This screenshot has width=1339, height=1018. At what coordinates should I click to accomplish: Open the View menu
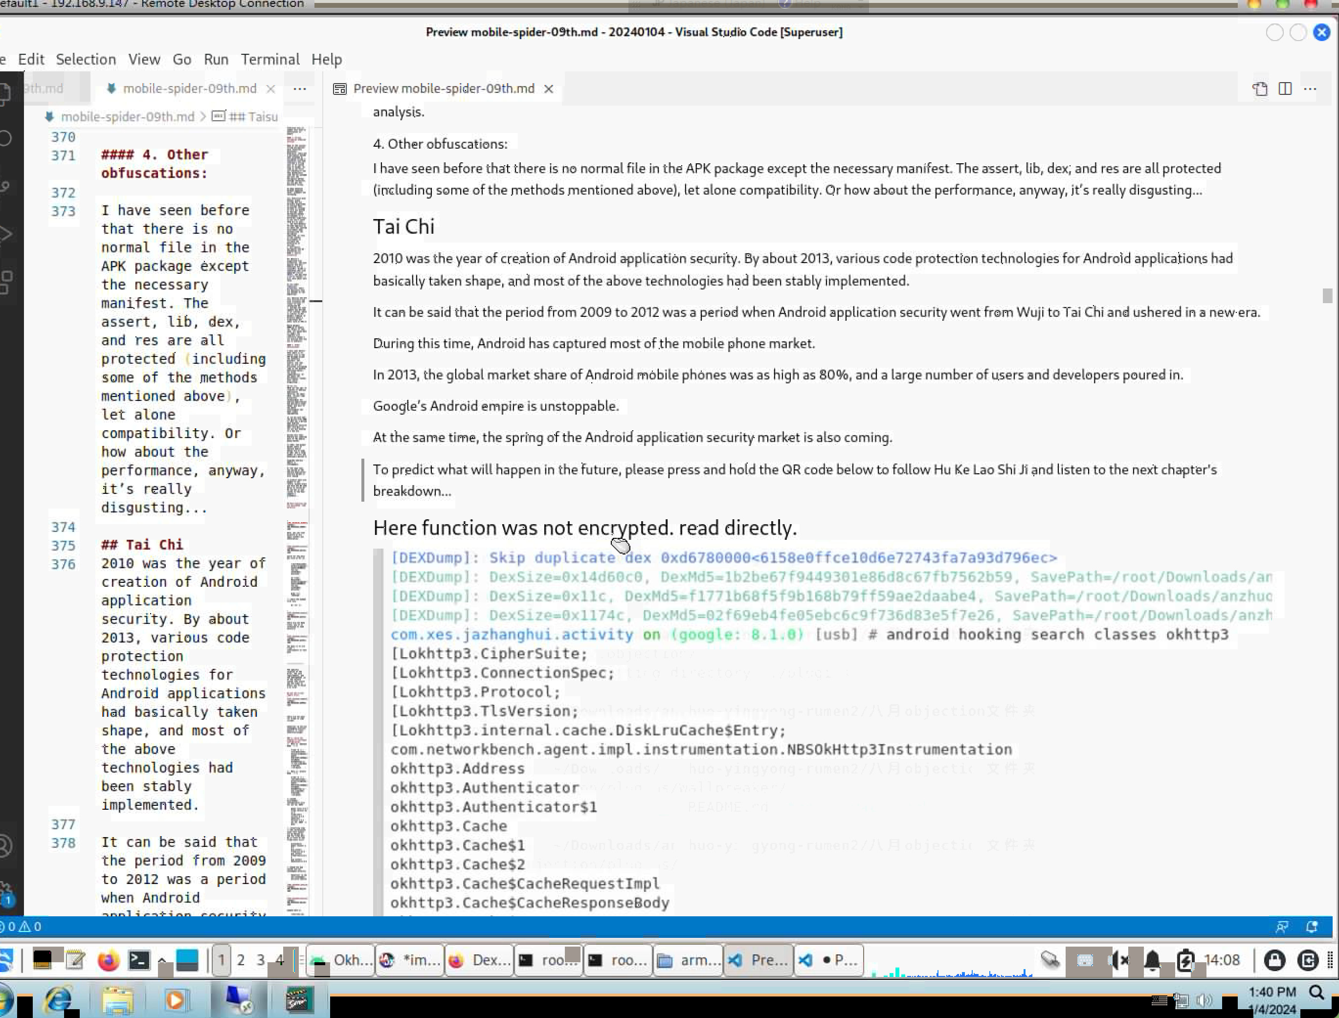(144, 59)
